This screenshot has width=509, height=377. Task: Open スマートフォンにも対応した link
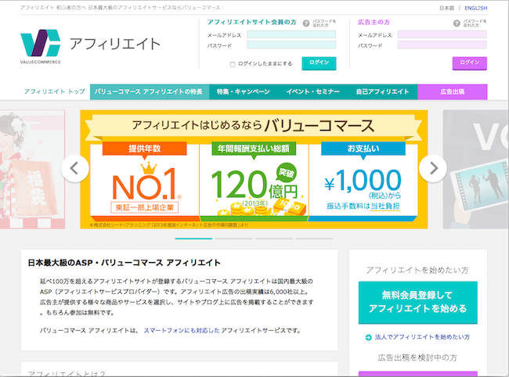(x=182, y=331)
